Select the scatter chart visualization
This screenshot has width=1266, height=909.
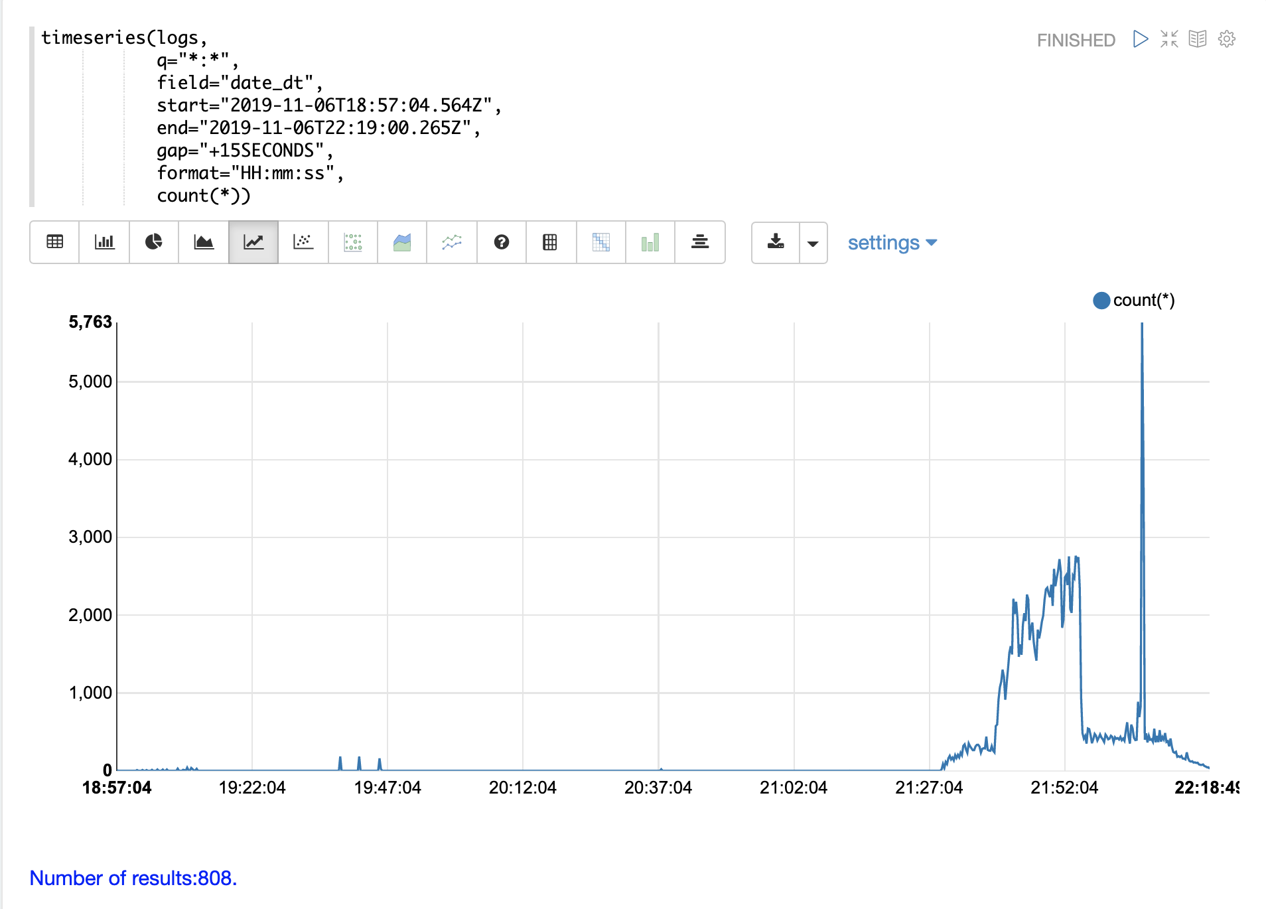303,242
